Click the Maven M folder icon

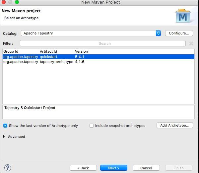coord(183,16)
